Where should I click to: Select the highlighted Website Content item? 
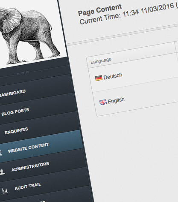[x=28, y=148]
